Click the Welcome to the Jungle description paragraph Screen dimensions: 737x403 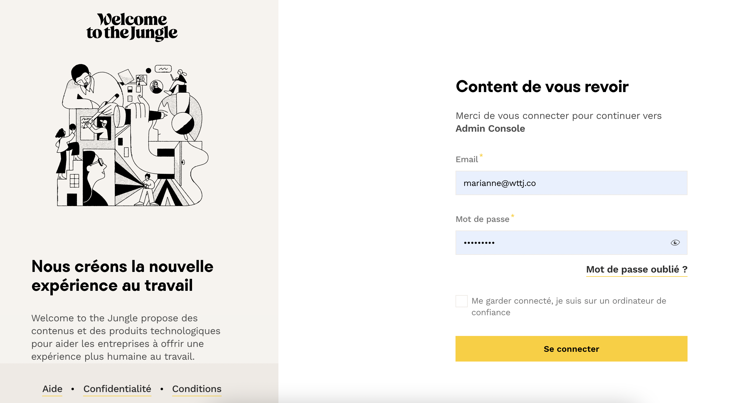click(x=126, y=337)
